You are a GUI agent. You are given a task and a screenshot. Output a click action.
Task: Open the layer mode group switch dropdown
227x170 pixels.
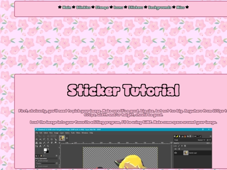[x=209, y=140]
